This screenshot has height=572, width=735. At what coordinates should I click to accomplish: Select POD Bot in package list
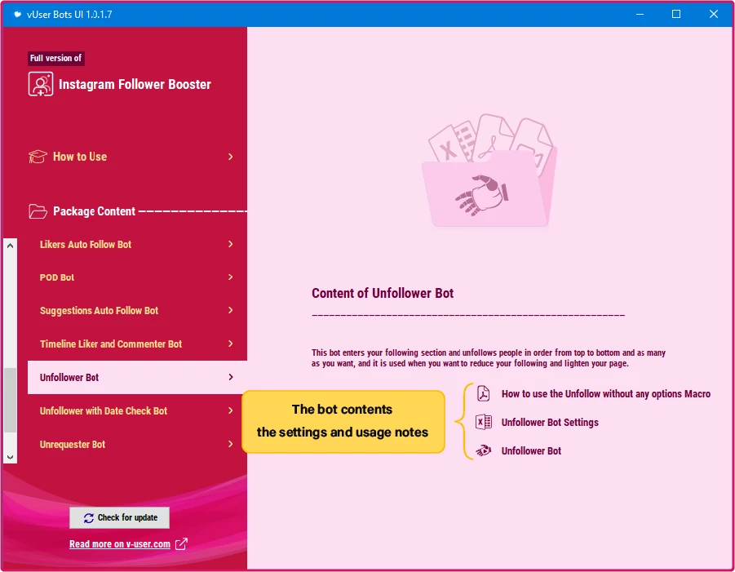click(x=137, y=277)
